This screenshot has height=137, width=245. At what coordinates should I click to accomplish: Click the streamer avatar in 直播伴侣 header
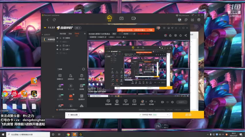(158, 28)
